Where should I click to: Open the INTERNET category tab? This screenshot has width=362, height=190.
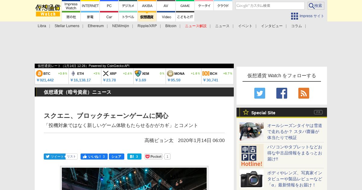[90, 6]
